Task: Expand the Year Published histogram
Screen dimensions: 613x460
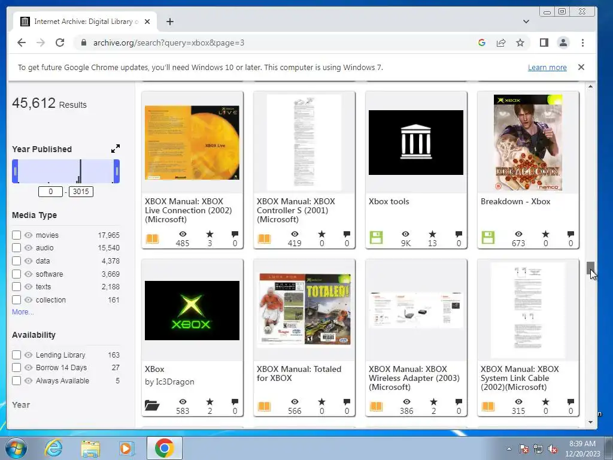Action: pyautogui.click(x=116, y=149)
